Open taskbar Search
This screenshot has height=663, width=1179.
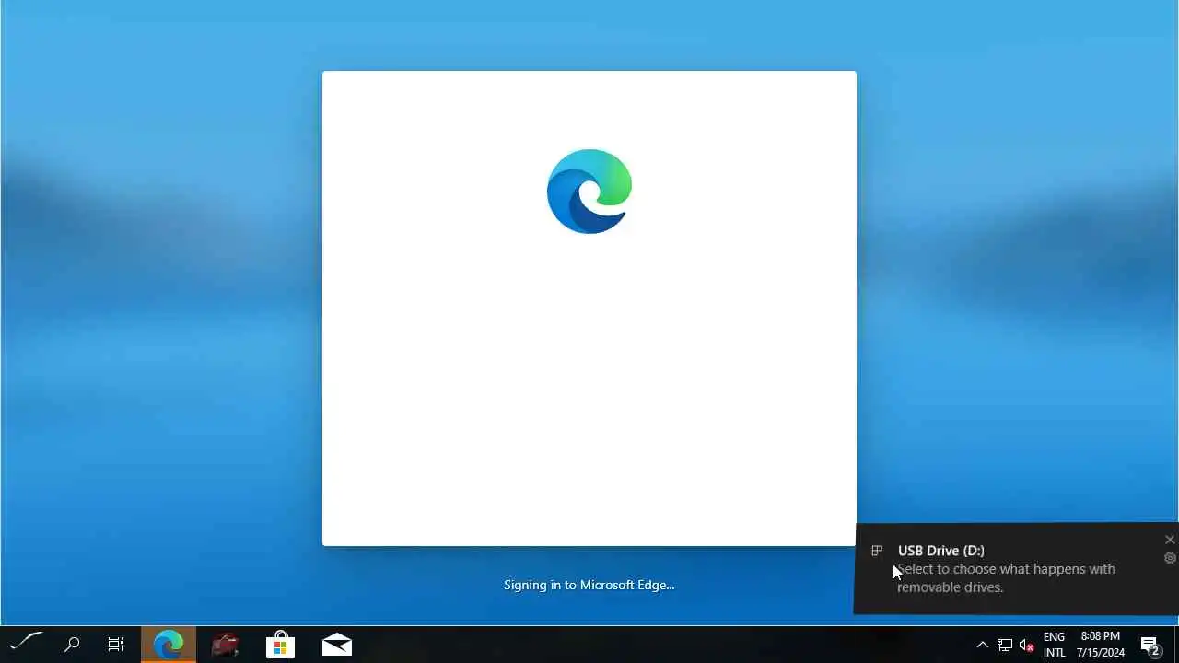(x=72, y=645)
